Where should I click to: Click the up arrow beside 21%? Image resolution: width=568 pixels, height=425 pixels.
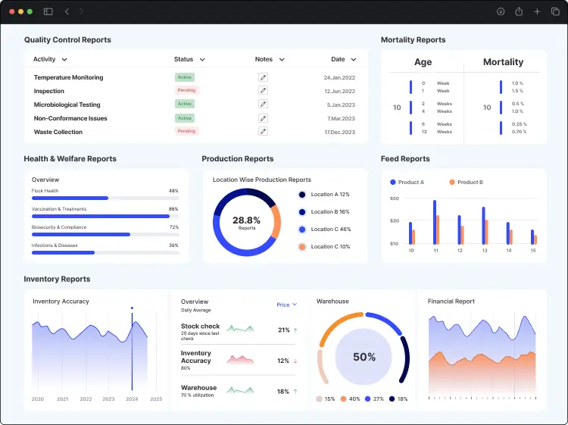(295, 330)
